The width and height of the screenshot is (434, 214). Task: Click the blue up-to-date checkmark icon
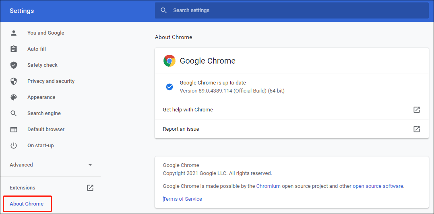point(169,87)
